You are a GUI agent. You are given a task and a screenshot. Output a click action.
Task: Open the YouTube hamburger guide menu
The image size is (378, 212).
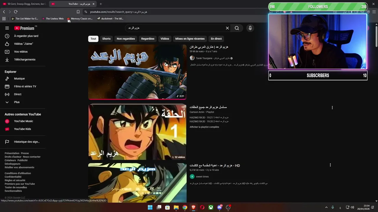[x=7, y=28]
